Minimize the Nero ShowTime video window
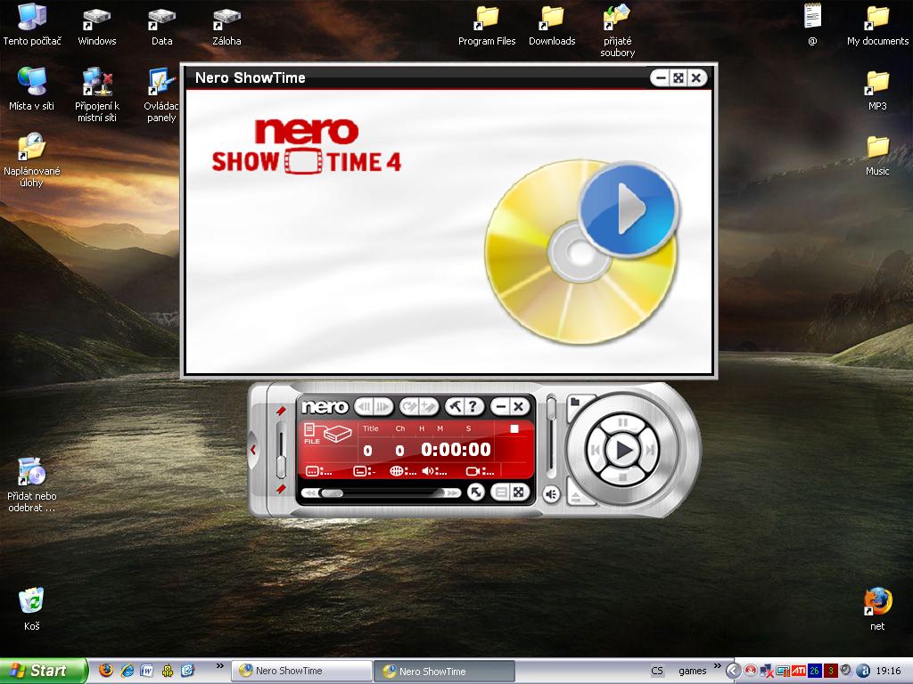Image resolution: width=913 pixels, height=684 pixels. [x=661, y=78]
